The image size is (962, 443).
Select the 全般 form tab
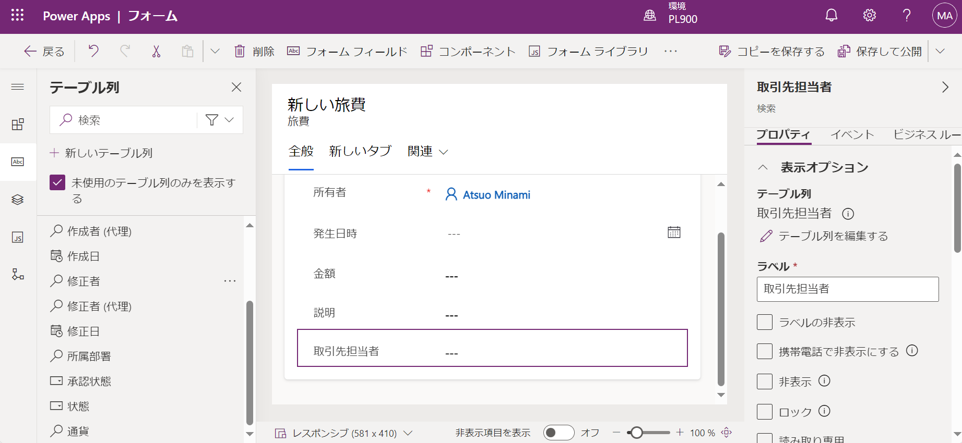(301, 152)
